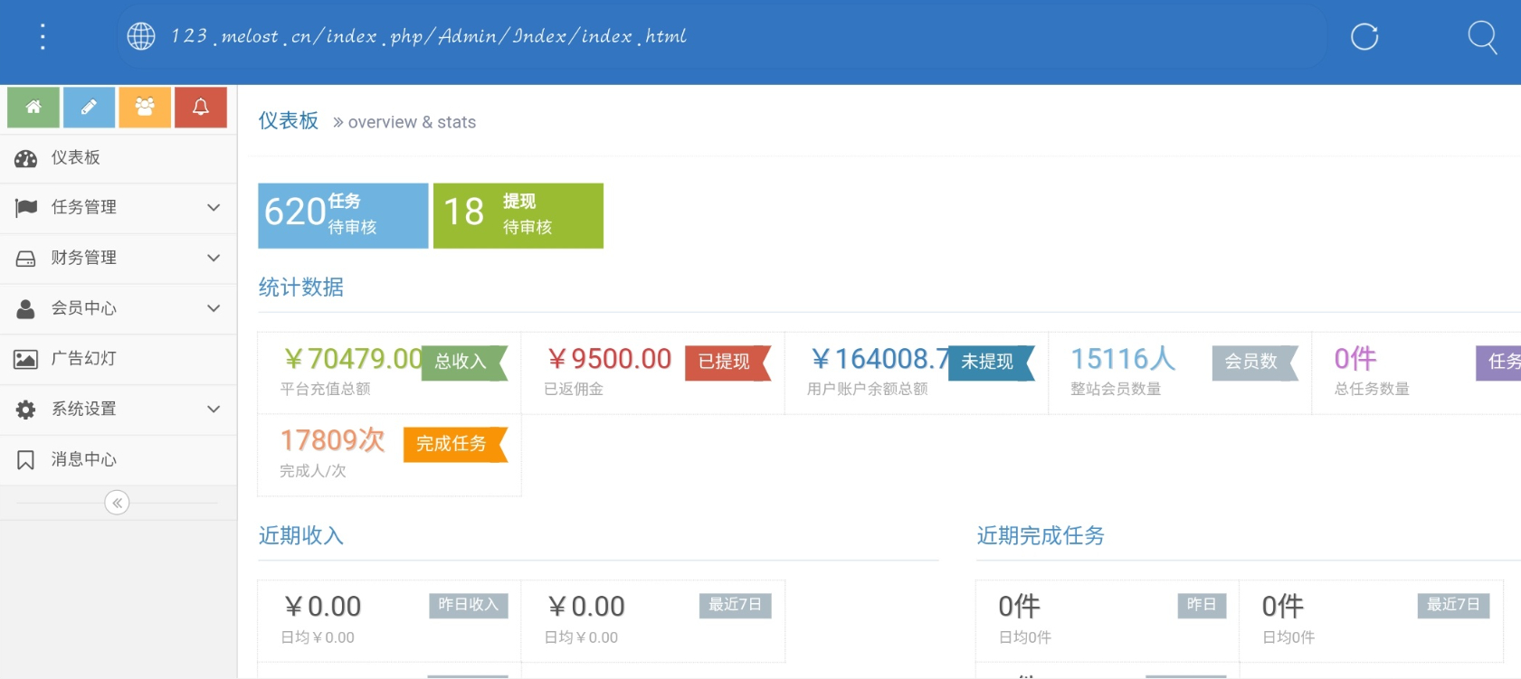This screenshot has height=679, width=1521.
Task: Click the ￥9500.00 withdrawn value
Action: [608, 359]
